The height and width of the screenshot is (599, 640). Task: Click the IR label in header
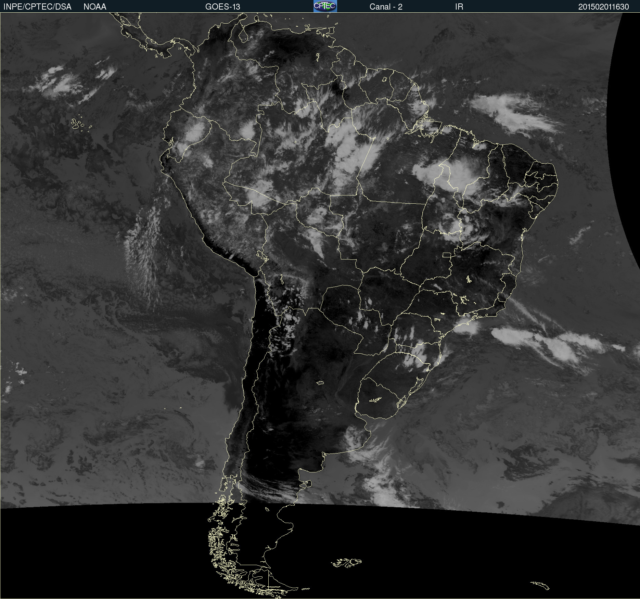click(459, 7)
